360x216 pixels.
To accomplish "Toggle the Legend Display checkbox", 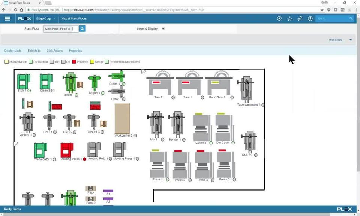I will (x=163, y=28).
